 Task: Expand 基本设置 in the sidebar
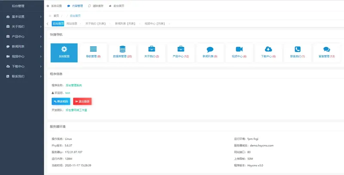coord(21,17)
